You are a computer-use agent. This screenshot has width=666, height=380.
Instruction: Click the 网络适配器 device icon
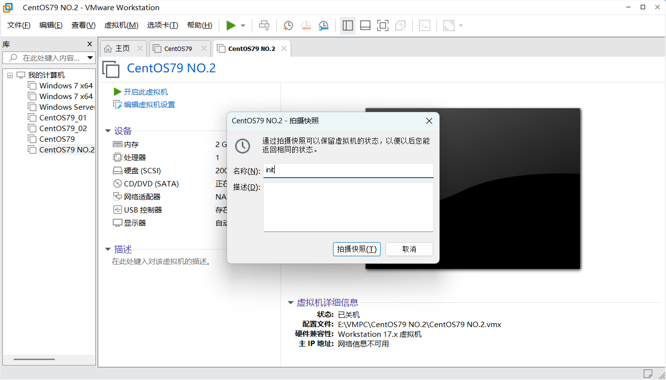[x=117, y=197]
